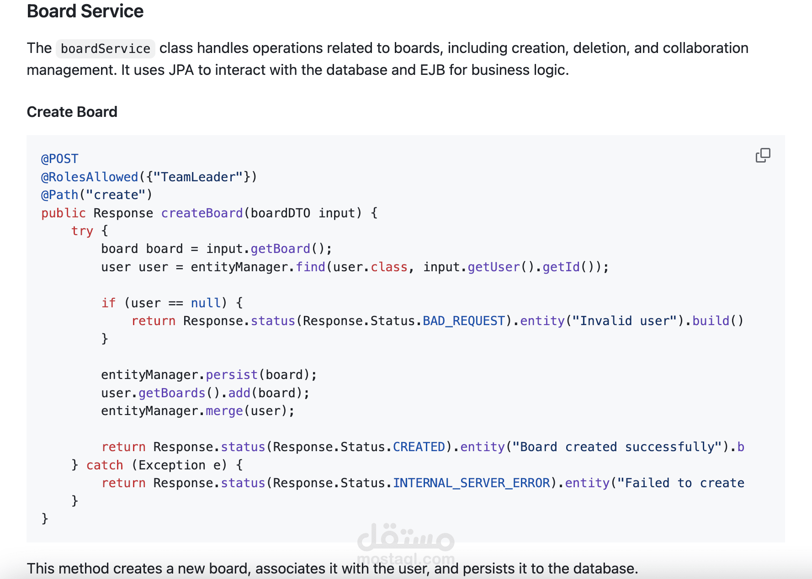Image resolution: width=812 pixels, height=579 pixels.
Task: Click the try keyword
Action: pyautogui.click(x=82, y=231)
